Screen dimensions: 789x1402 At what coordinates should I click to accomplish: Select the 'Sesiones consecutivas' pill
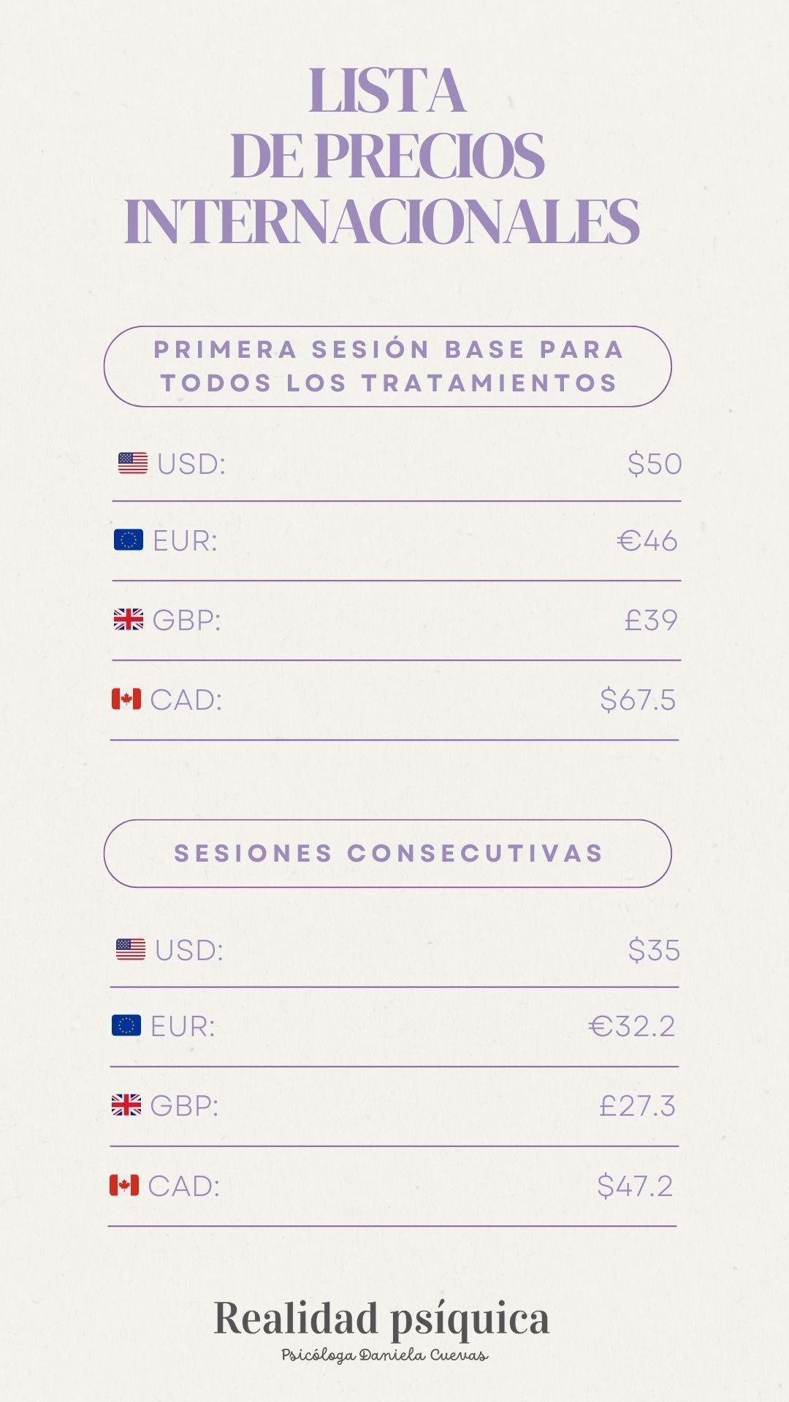coord(387,853)
